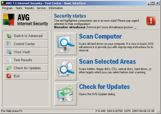The width and height of the screenshot is (161, 114).
Task: Click the 2479 status bar entry
Action: pos(127,111)
